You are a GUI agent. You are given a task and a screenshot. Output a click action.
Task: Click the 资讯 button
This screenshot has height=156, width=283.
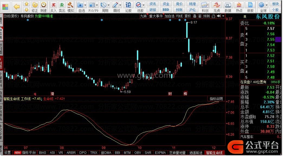153,4
